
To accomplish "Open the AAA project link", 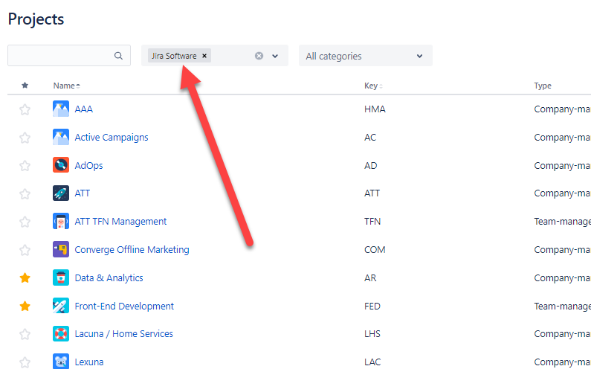I will pyautogui.click(x=84, y=109).
